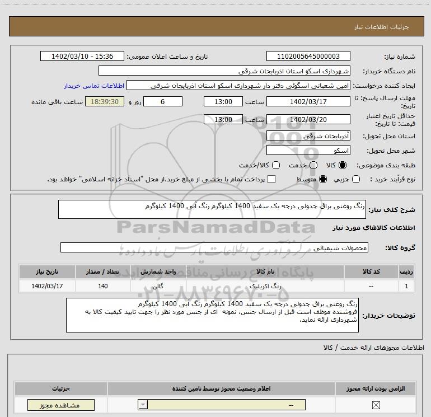The height and width of the screenshot is (417, 431).
Task: Choose the جزیی purchase type radio
Action: pos(356,180)
